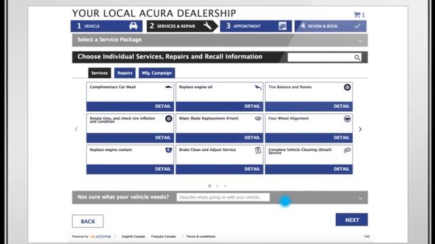Click the search magnifier icon
This screenshot has height=244, width=435.
coord(358,58)
